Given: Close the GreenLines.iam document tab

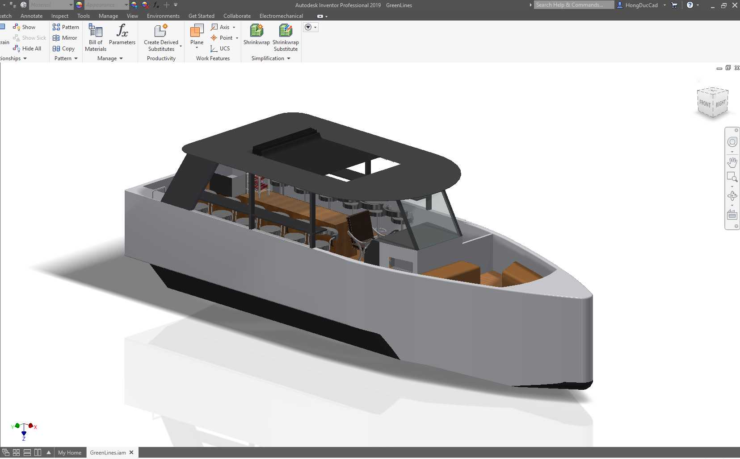Looking at the screenshot, I should pyautogui.click(x=131, y=452).
